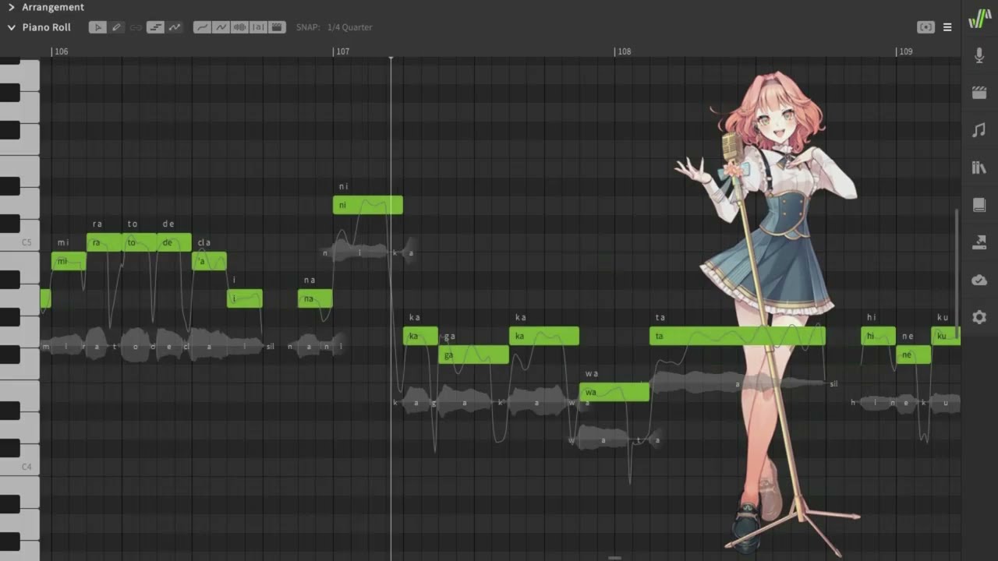Viewport: 998px width, 561px height.
Task: Expand the Arrangement panel
Action: (x=11, y=7)
